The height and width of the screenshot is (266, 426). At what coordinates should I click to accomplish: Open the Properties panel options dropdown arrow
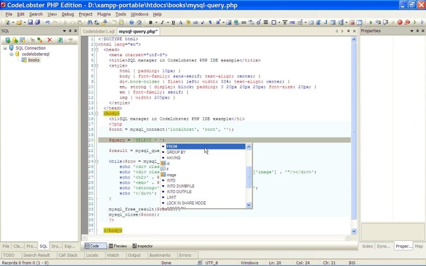pos(412,31)
